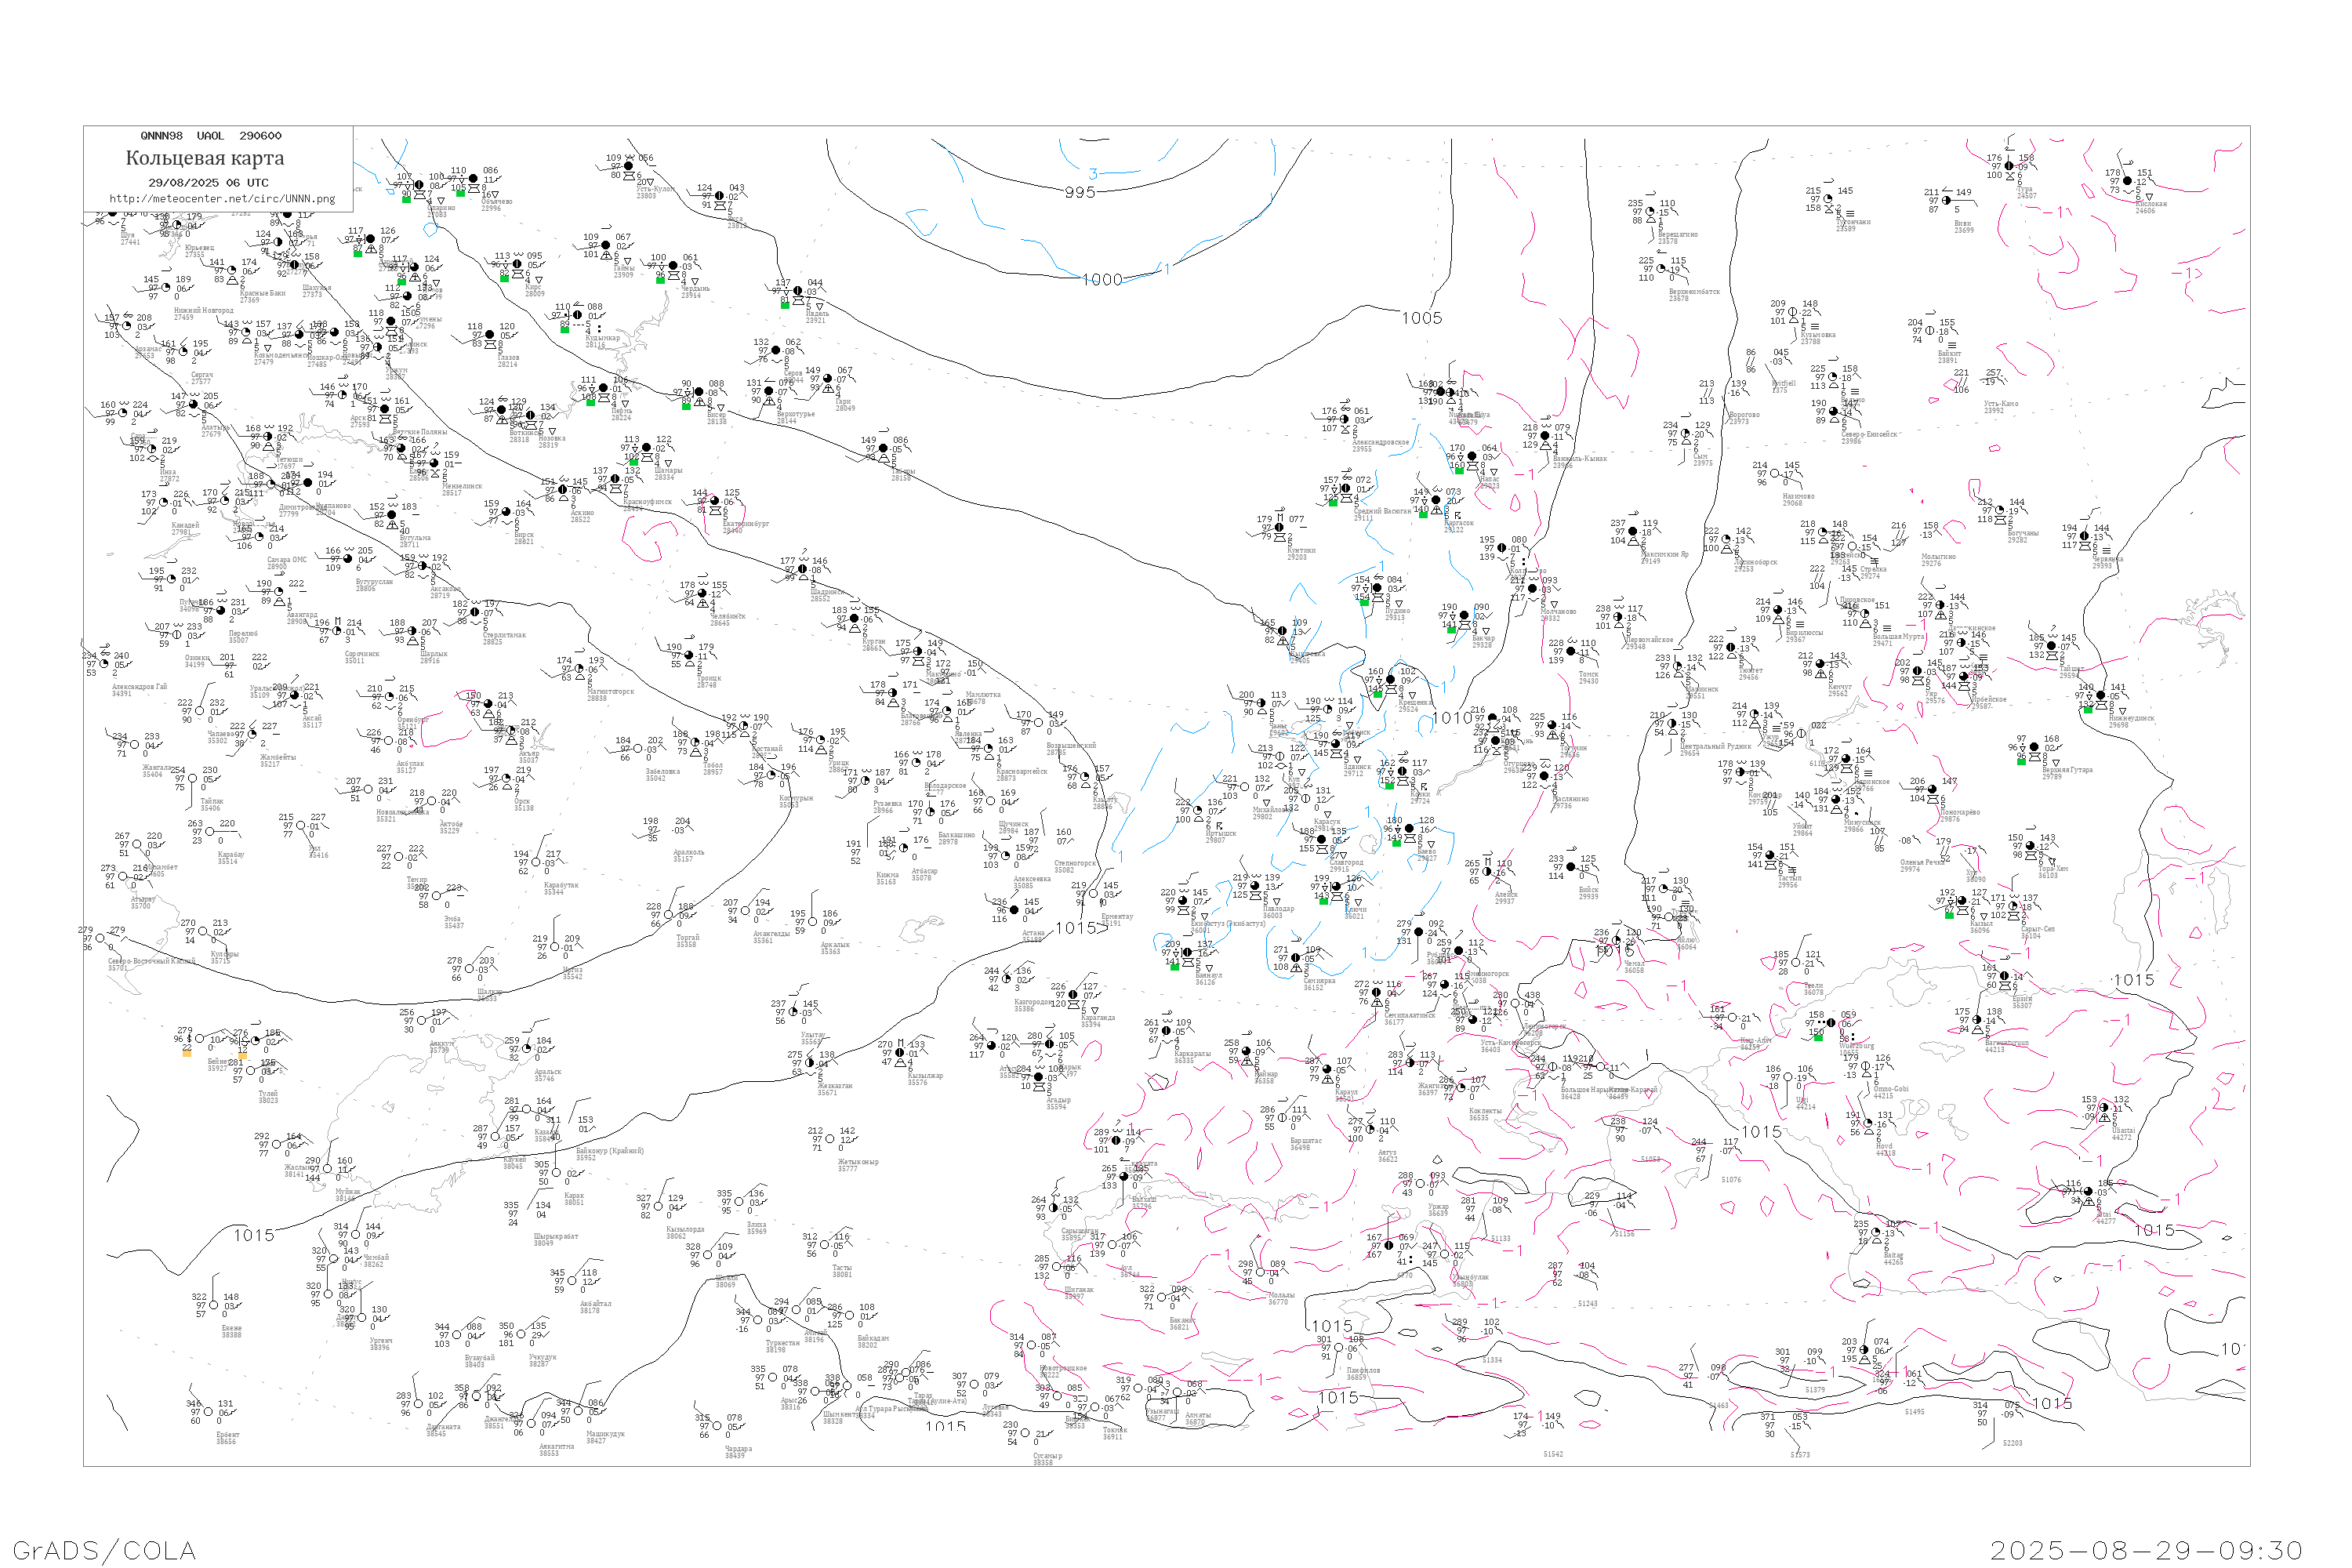This screenshot has height=1568, width=2352.
Task: Click the Байконур (Крайний) station label
Action: [x=610, y=1151]
